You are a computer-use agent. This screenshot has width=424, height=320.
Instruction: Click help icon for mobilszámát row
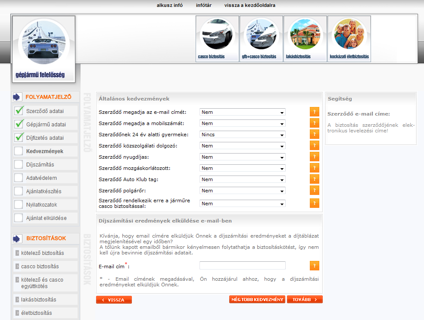[x=314, y=123]
